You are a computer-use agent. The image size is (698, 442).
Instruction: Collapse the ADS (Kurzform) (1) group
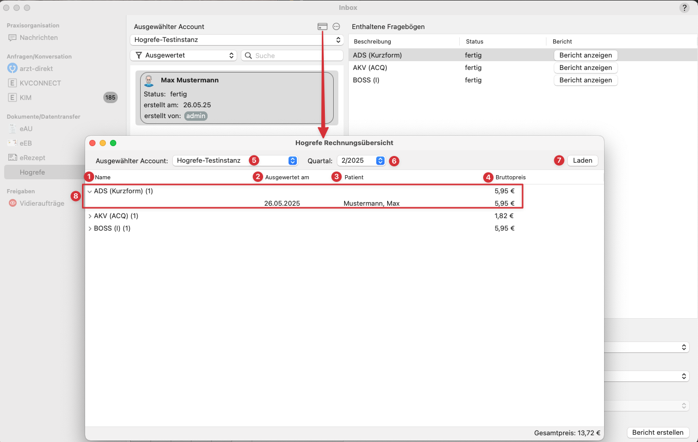(90, 191)
